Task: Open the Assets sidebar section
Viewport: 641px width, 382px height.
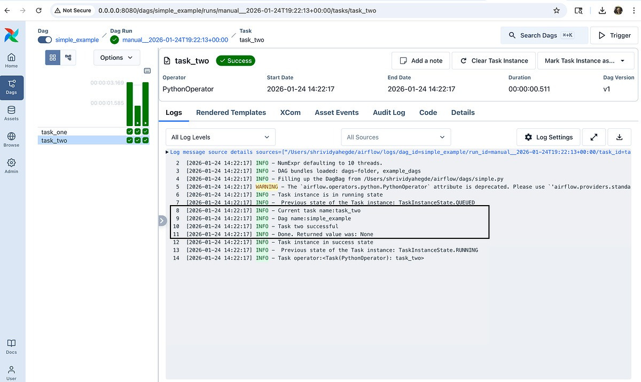Action: point(11,113)
